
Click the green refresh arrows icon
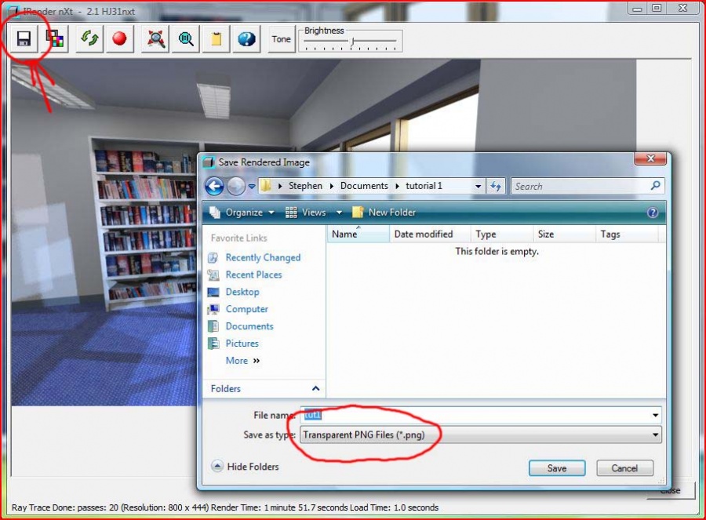coord(89,38)
